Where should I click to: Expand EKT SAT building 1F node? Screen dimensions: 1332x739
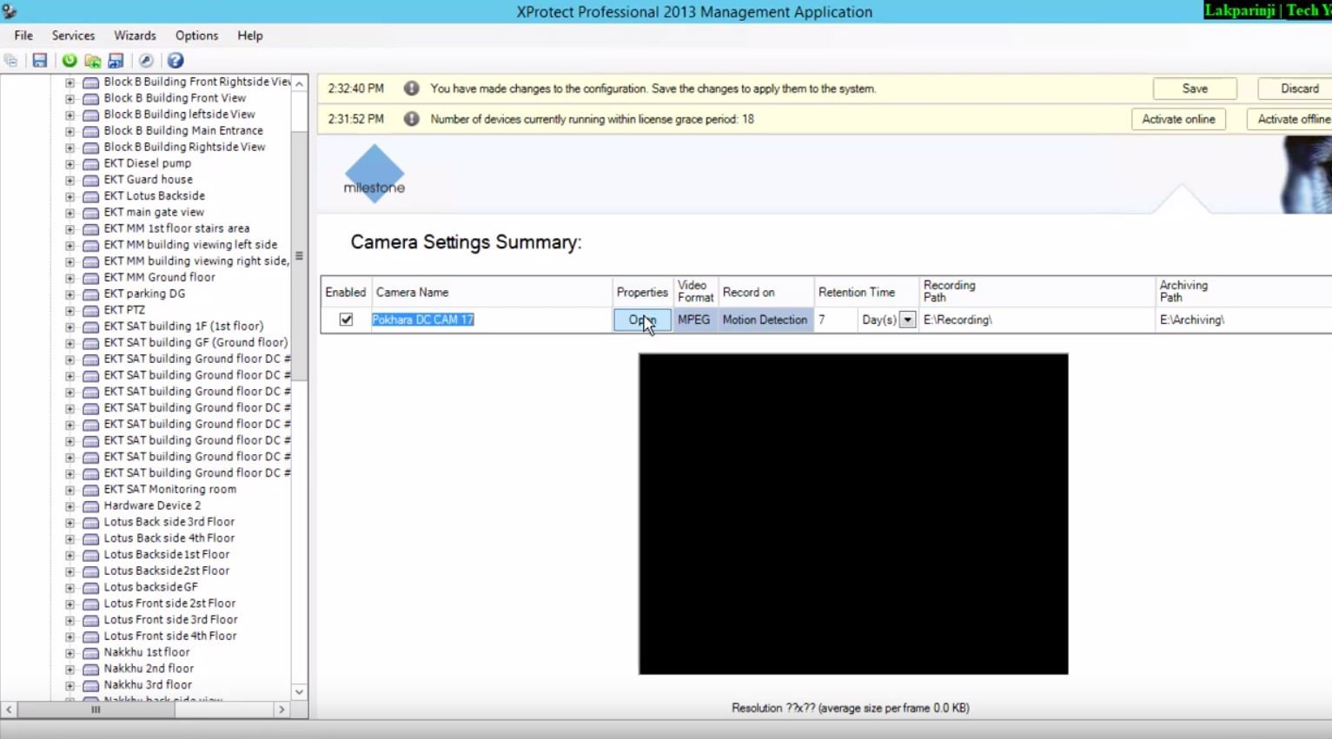70,327
